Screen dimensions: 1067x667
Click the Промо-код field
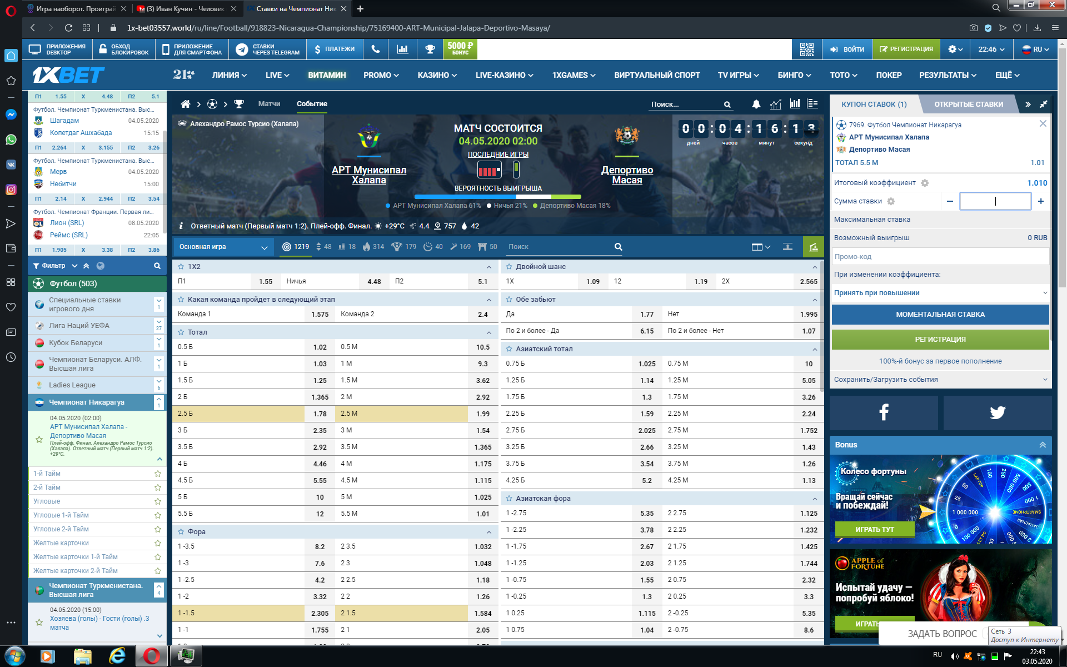coord(940,256)
